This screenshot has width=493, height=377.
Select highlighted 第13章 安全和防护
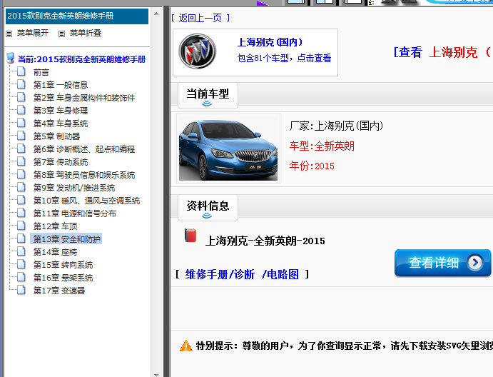point(66,239)
